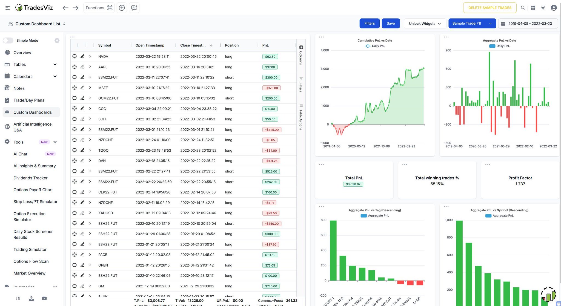Image resolution: width=561 pixels, height=306 pixels.
Task: Go to Options Flow Scan tool
Action: point(31,261)
